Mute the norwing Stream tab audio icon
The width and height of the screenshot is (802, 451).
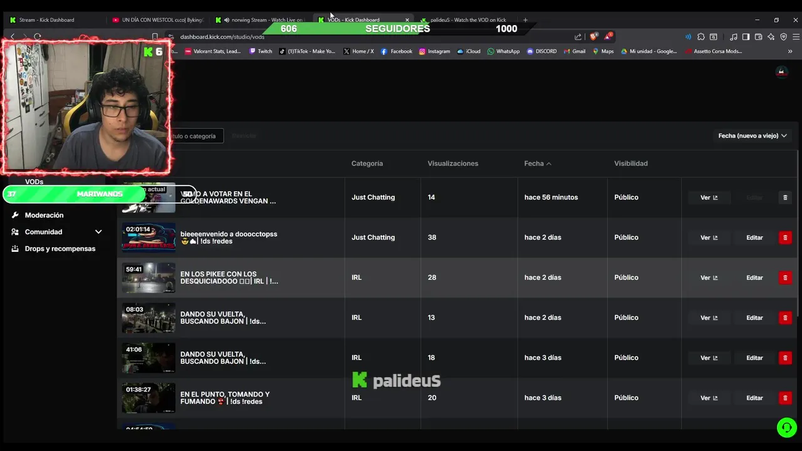click(227, 20)
